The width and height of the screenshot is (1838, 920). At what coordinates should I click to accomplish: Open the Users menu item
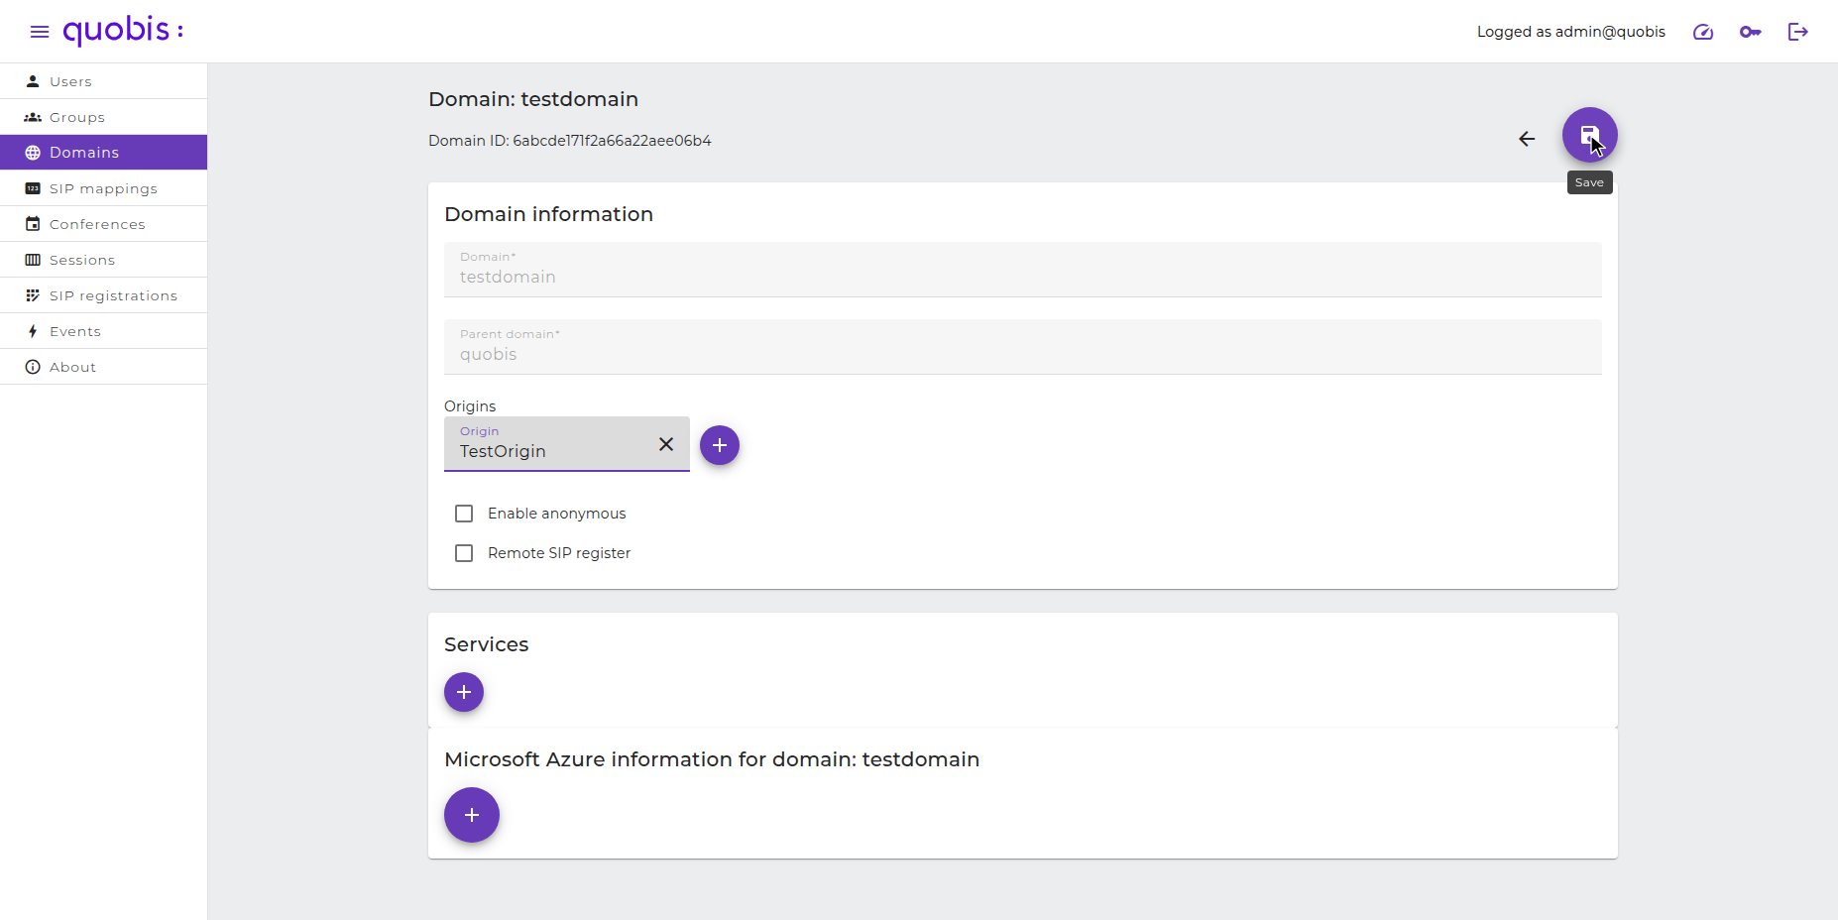point(104,81)
